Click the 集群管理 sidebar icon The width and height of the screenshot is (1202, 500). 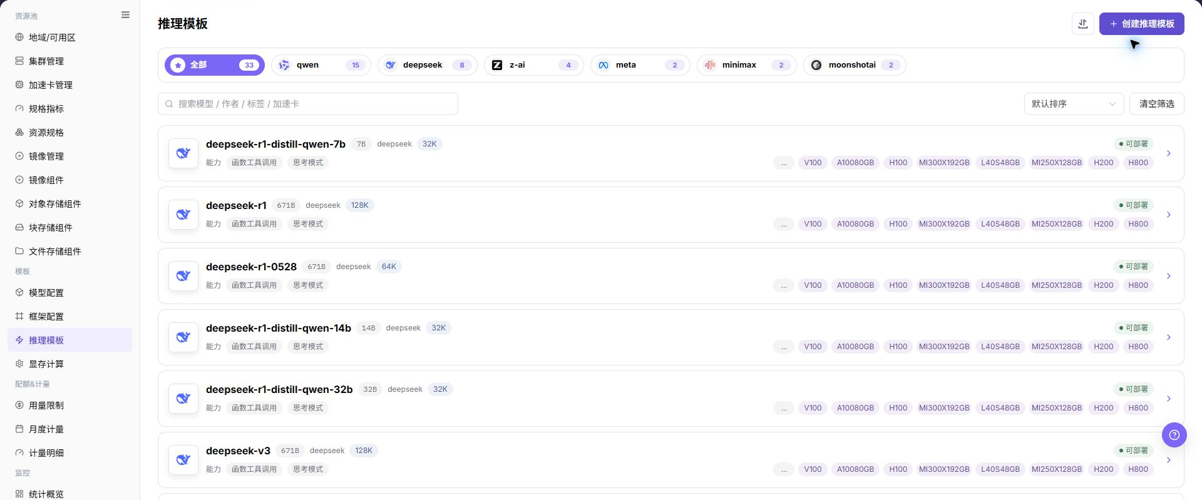click(x=19, y=61)
